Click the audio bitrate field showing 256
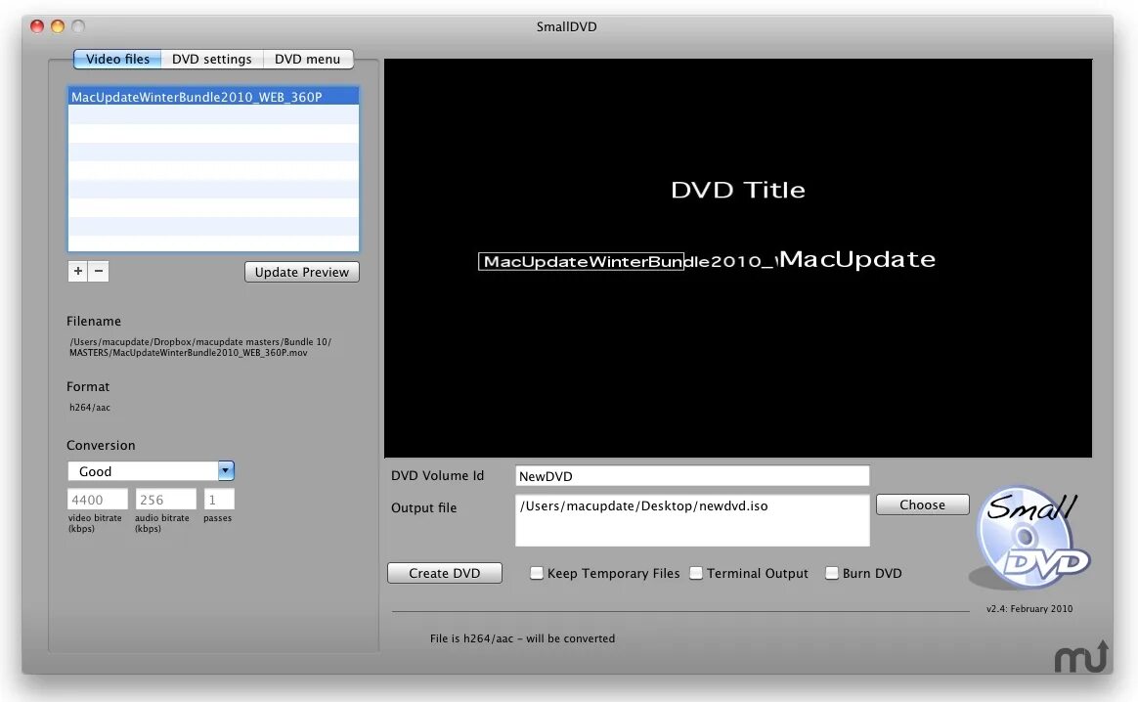This screenshot has width=1138, height=702. pos(165,500)
